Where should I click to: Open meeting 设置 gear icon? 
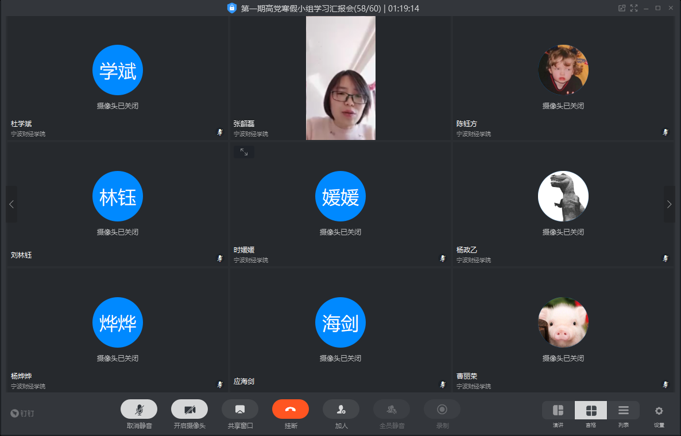pos(659,411)
